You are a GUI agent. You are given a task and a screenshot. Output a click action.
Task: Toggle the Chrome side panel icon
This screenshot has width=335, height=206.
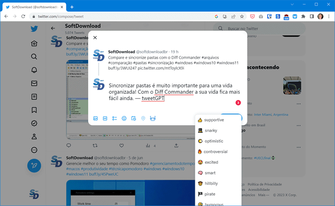click(312, 16)
